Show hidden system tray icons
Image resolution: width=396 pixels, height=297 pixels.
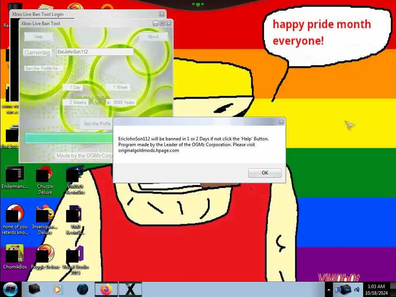329,290
